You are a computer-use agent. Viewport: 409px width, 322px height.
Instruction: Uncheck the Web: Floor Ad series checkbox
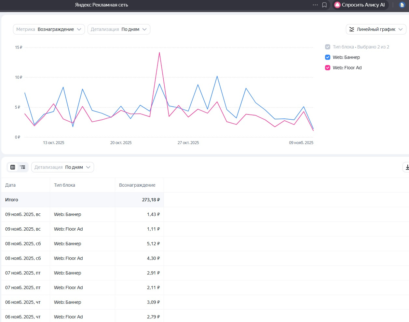(x=328, y=68)
